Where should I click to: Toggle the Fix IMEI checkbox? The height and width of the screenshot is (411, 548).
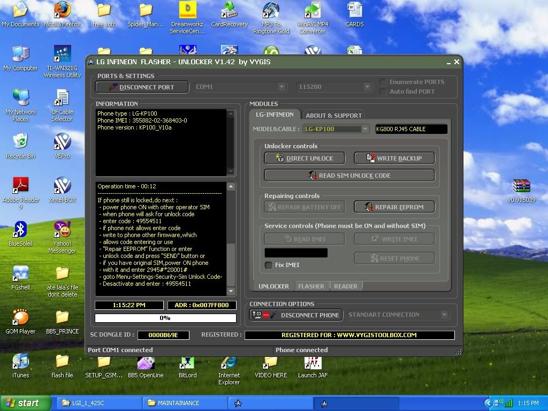coord(269,265)
